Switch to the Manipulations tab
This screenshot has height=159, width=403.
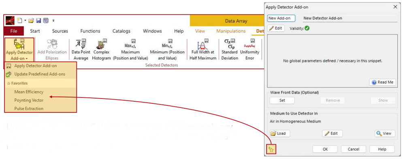pos(231,31)
